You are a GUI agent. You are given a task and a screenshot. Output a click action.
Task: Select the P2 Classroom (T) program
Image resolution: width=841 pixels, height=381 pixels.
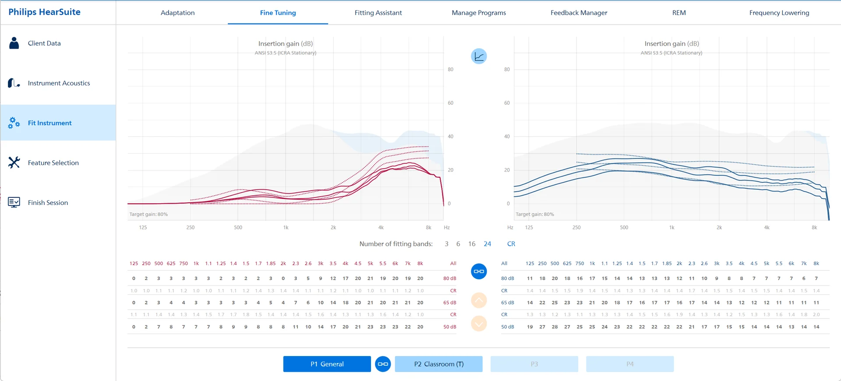(439, 364)
